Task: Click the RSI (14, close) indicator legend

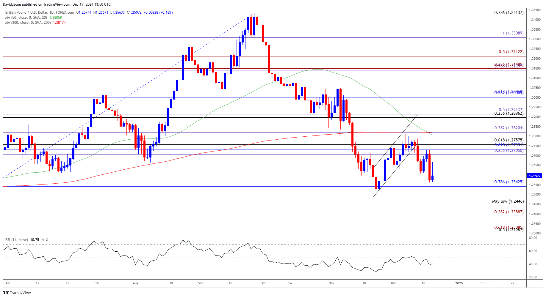Action: tap(17, 240)
